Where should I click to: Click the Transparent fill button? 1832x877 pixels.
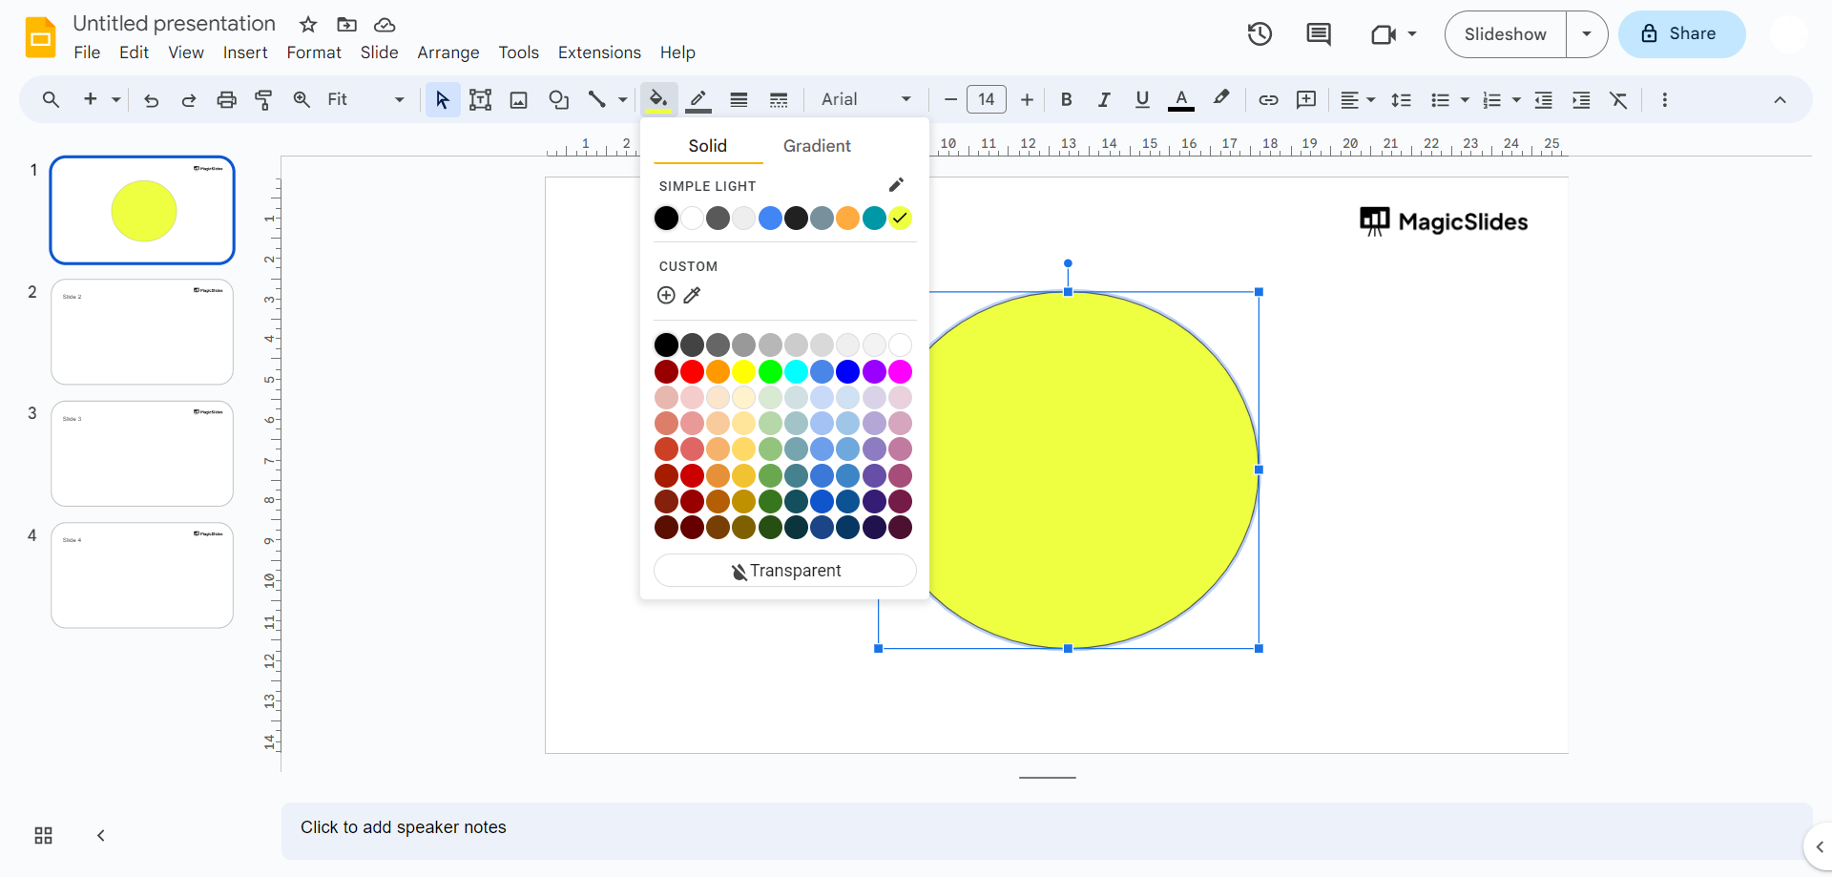point(784,571)
